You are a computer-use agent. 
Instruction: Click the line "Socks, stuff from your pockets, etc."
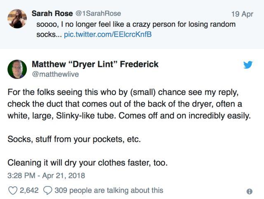tap(74, 139)
